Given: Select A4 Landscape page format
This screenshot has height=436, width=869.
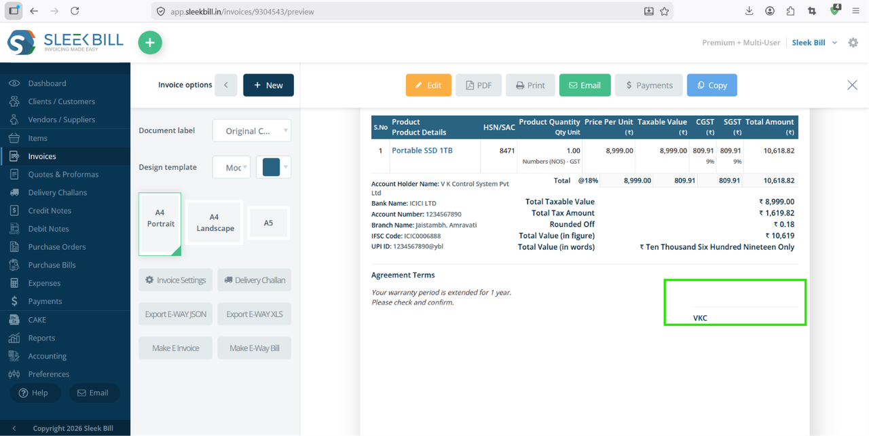Looking at the screenshot, I should coord(215,223).
